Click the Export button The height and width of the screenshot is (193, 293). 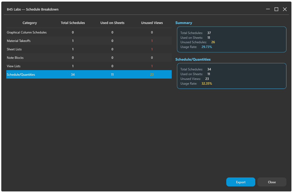[x=241, y=182]
